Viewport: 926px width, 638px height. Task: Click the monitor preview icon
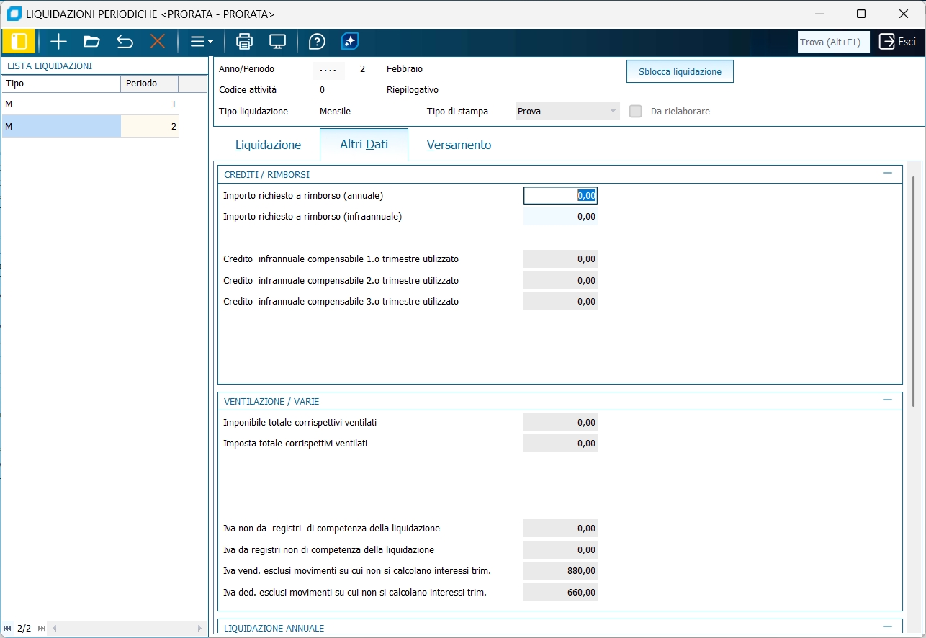(278, 42)
